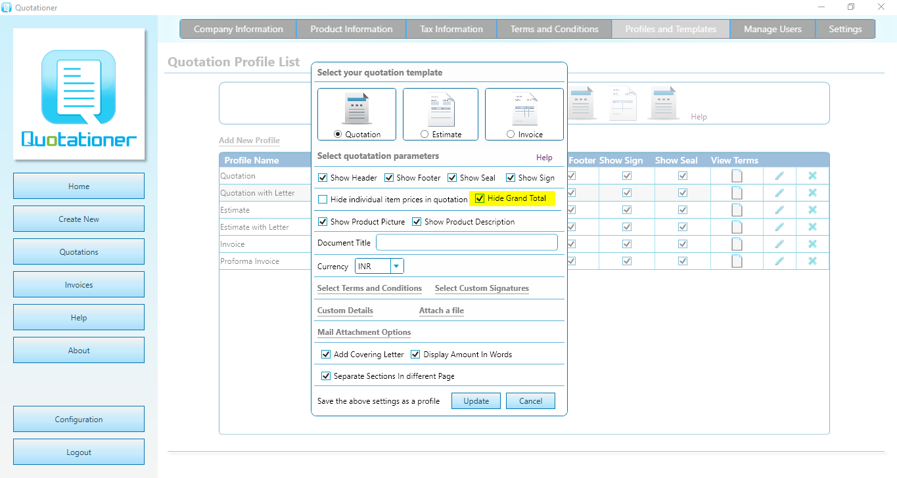Enable Hide individual item prices in quotation
The width and height of the screenshot is (897, 478).
coord(323,199)
